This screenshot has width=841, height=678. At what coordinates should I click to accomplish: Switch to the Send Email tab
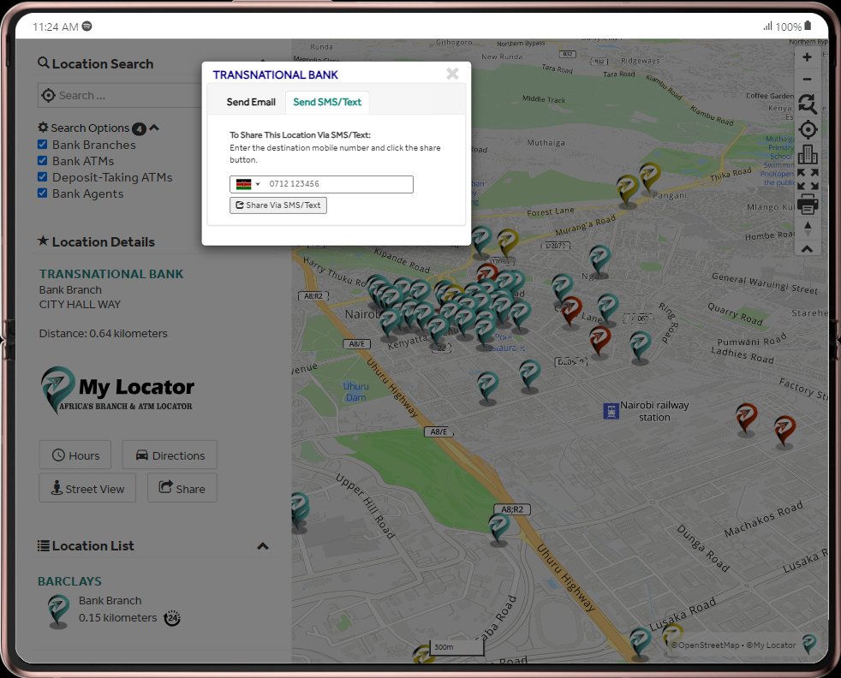pyautogui.click(x=251, y=102)
